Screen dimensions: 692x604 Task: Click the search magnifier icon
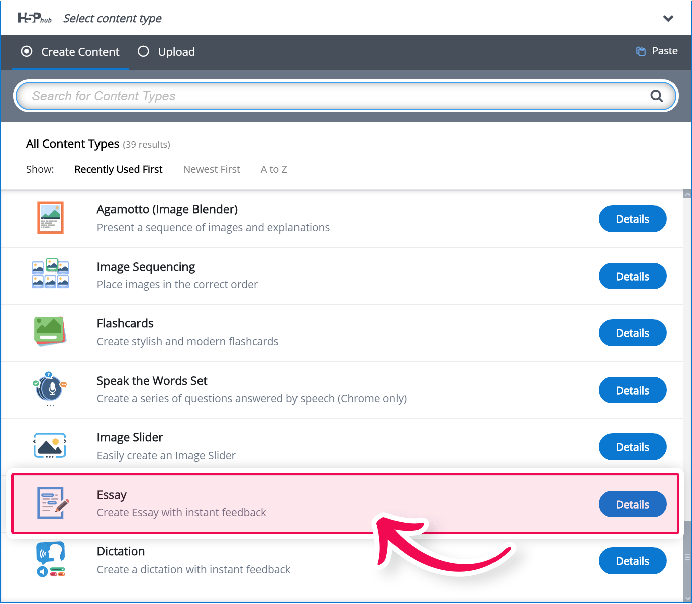(x=656, y=96)
